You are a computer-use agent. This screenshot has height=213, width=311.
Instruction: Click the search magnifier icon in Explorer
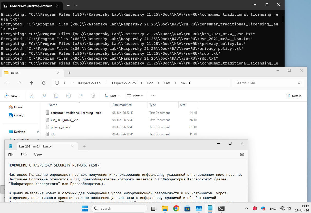click(299, 83)
